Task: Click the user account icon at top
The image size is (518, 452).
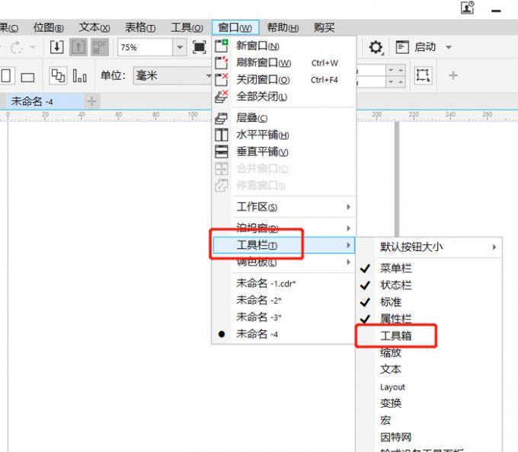Action: [x=468, y=8]
